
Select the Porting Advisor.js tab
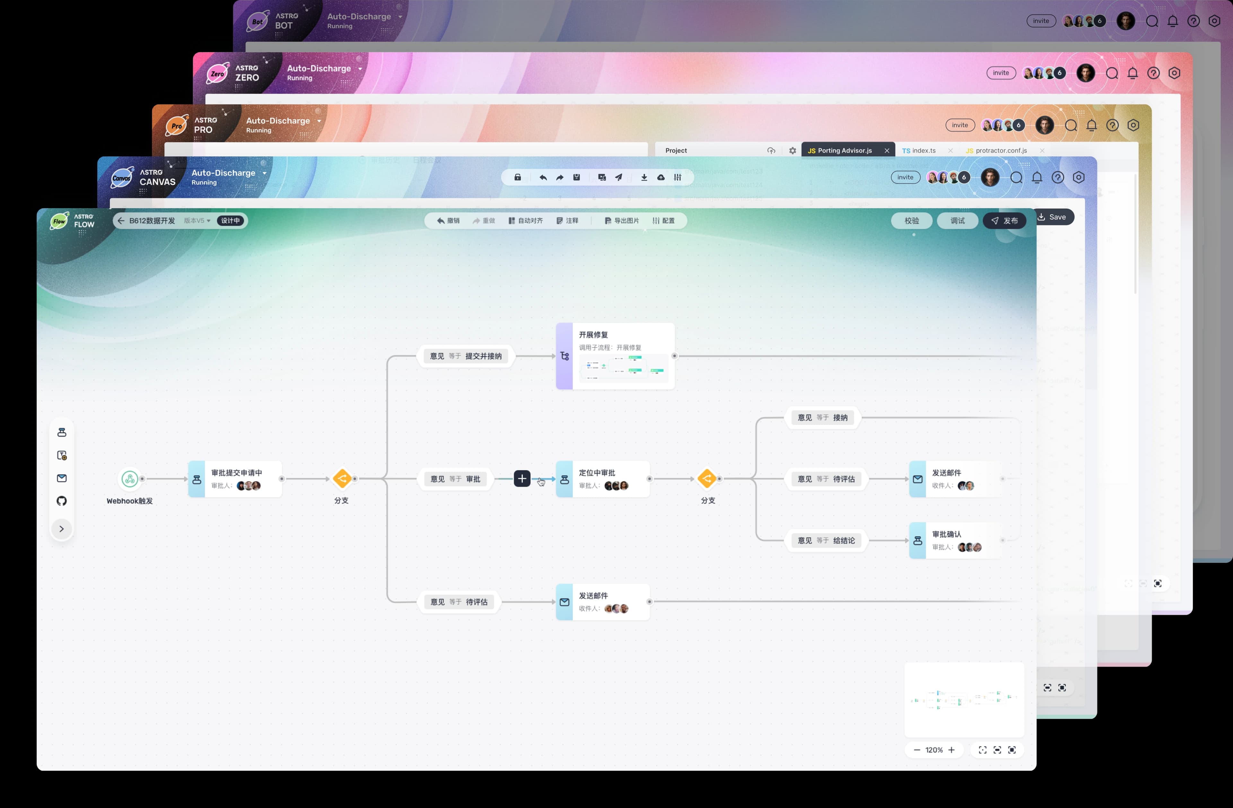coord(848,151)
